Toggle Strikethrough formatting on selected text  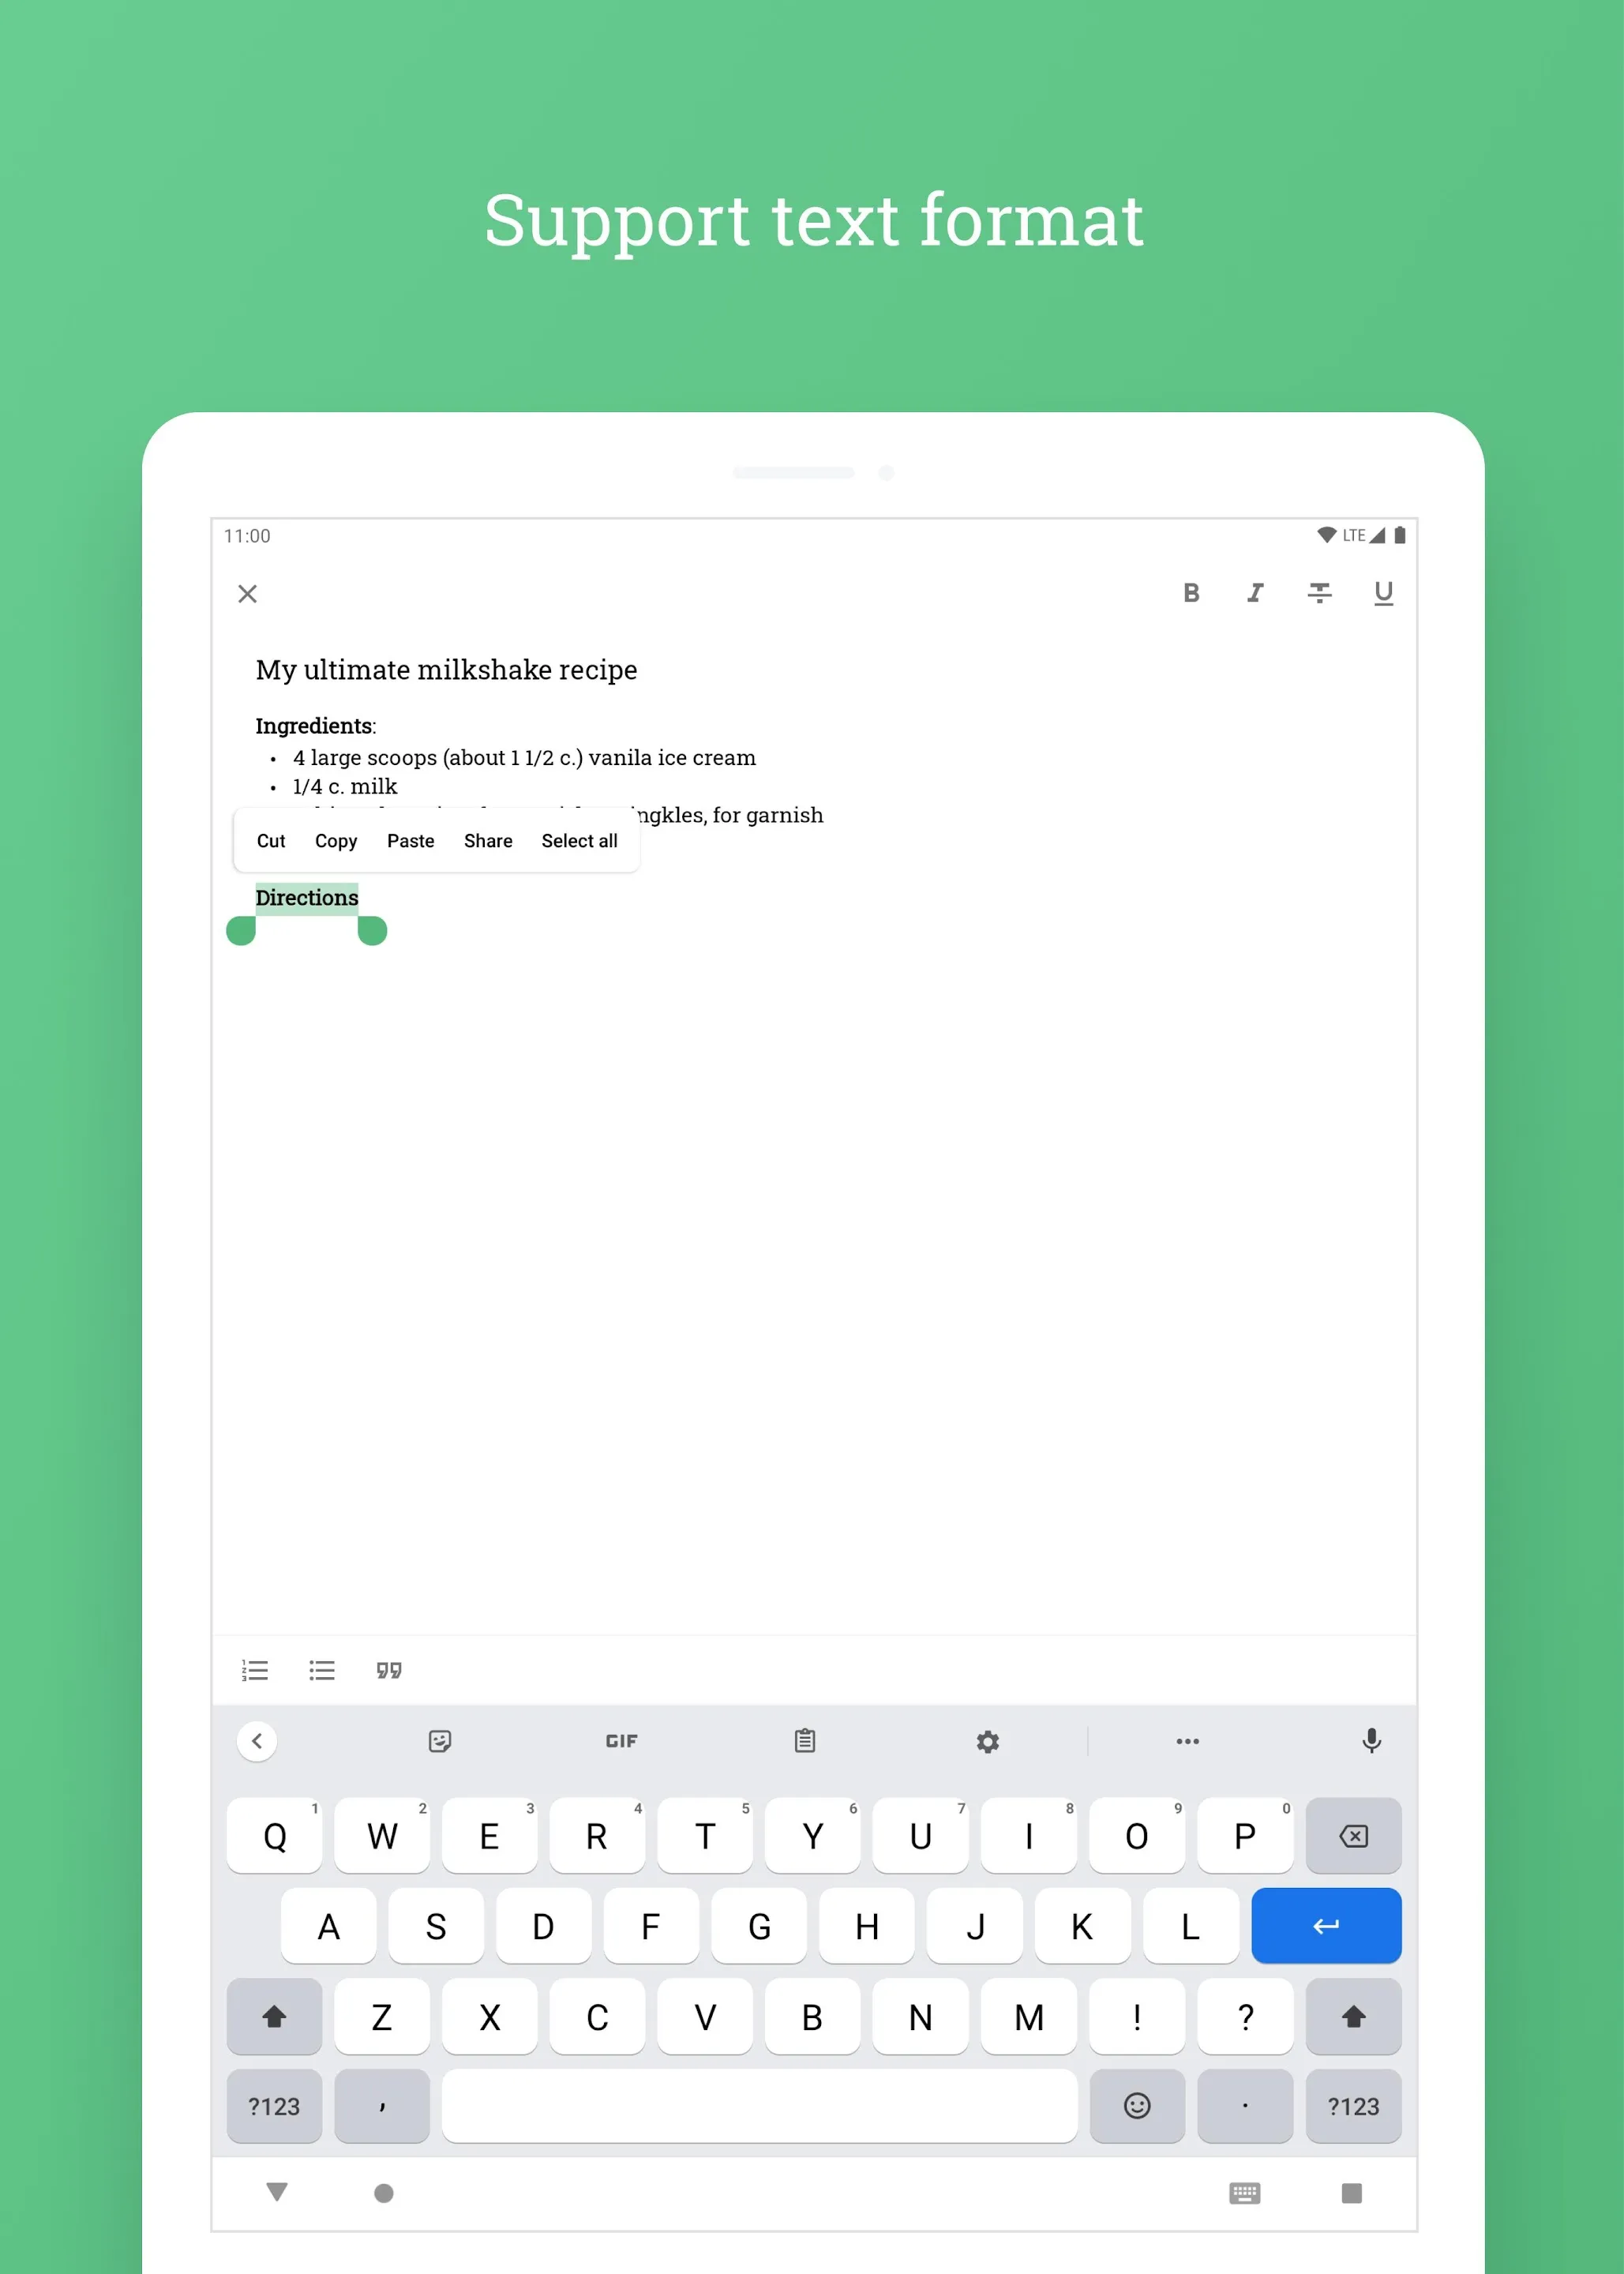(x=1320, y=594)
